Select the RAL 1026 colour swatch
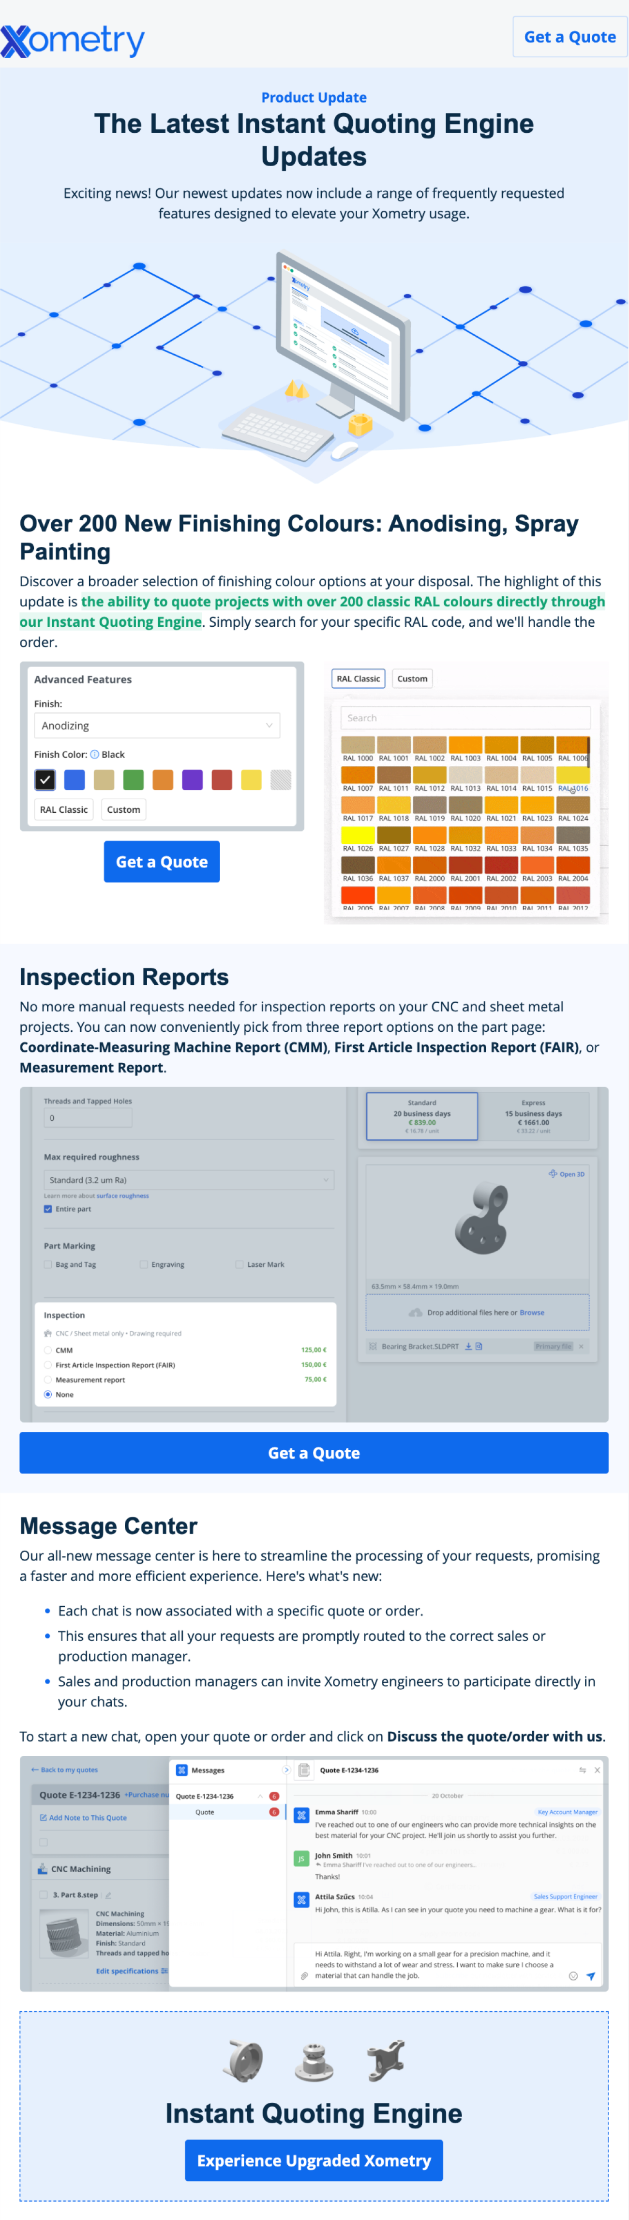629x2220 pixels. pyautogui.click(x=358, y=836)
